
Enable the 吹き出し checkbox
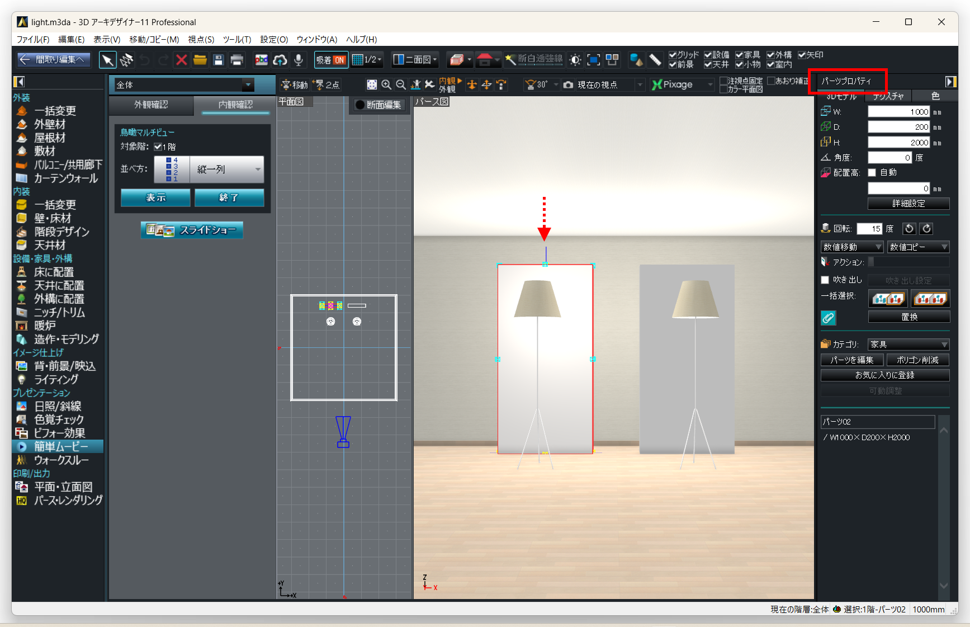coord(825,280)
